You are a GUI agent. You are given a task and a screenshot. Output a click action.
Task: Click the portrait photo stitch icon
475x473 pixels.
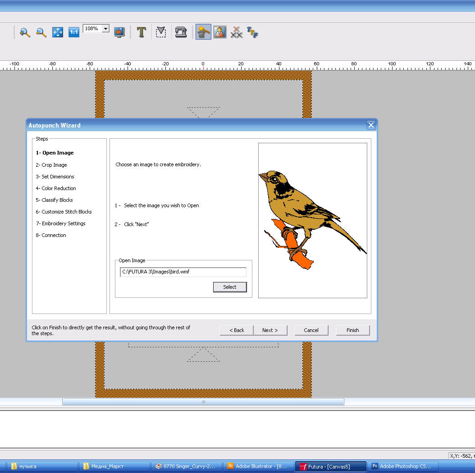(220, 32)
